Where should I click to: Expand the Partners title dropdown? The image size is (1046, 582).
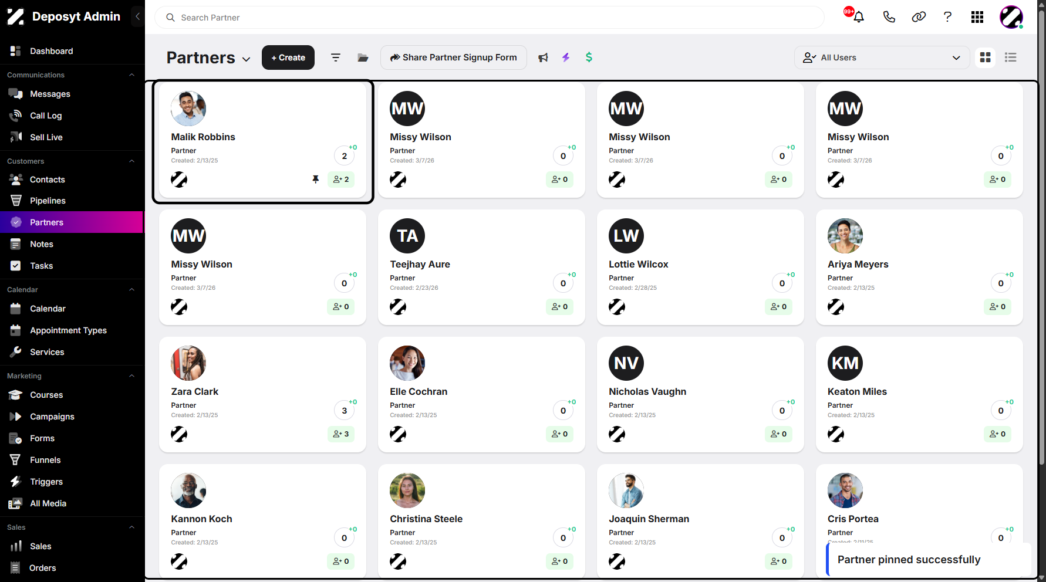246,59
